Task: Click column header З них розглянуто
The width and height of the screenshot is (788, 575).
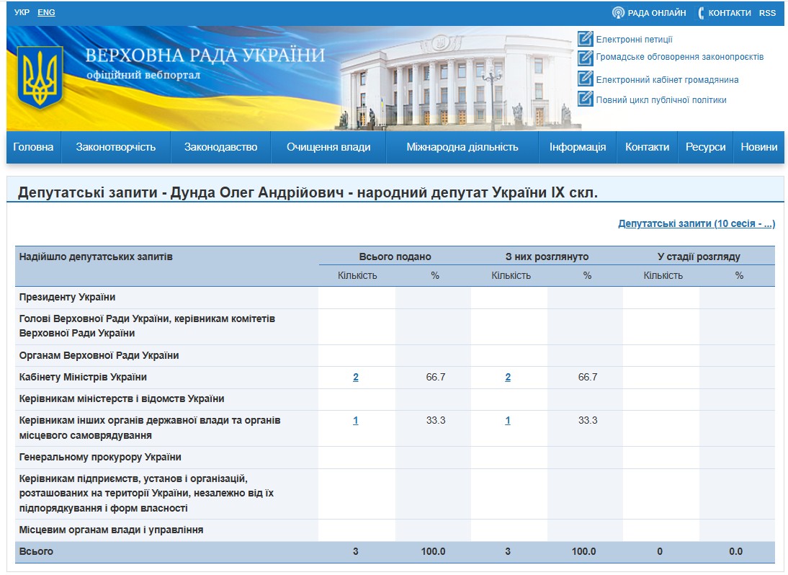Action: (x=547, y=257)
